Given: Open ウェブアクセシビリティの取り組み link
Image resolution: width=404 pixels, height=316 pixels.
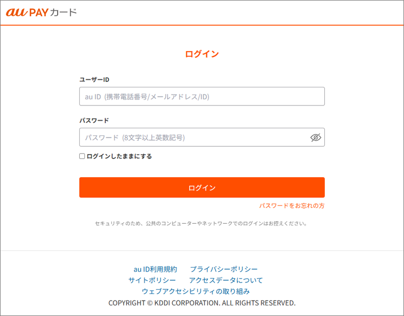Looking at the screenshot, I should click(195, 291).
